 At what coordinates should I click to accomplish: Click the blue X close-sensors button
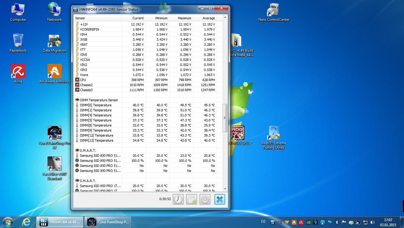220,199
